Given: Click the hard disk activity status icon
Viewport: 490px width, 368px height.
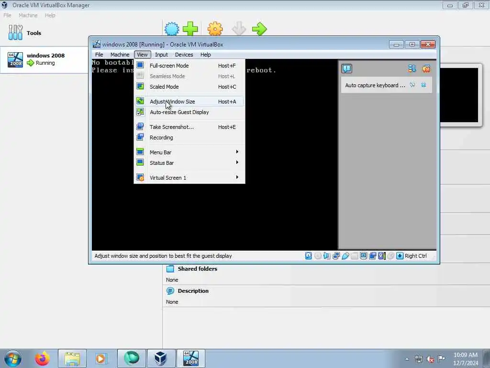Looking at the screenshot, I should 309,256.
